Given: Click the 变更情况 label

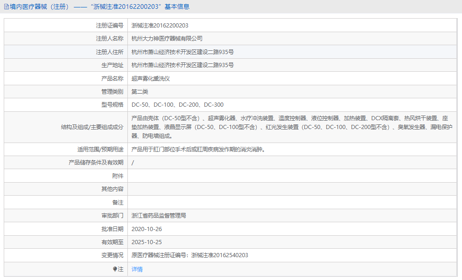Looking at the screenshot, I should (x=112, y=255).
